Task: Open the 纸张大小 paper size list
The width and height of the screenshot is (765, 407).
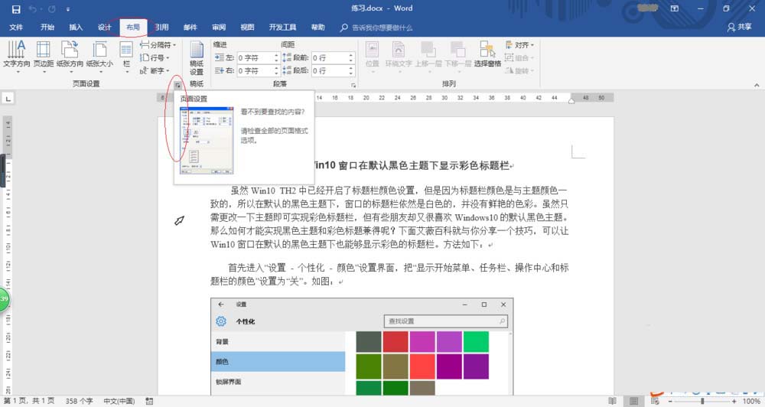Action: (99, 57)
